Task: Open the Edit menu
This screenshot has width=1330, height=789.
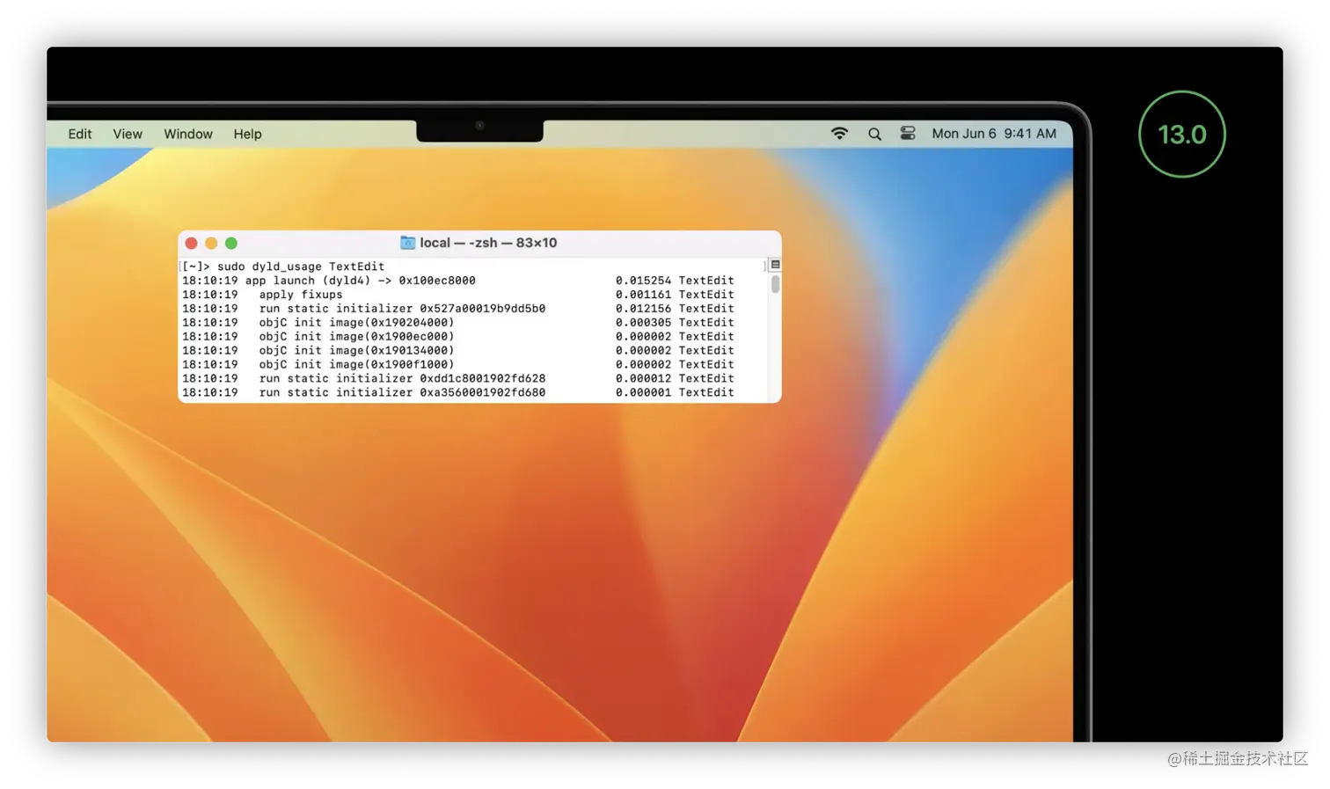Action: pos(79,134)
